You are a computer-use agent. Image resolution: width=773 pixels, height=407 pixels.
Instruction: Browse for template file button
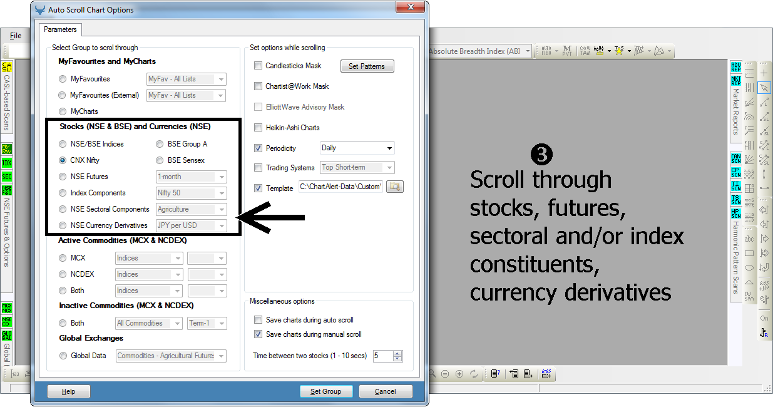tap(394, 187)
